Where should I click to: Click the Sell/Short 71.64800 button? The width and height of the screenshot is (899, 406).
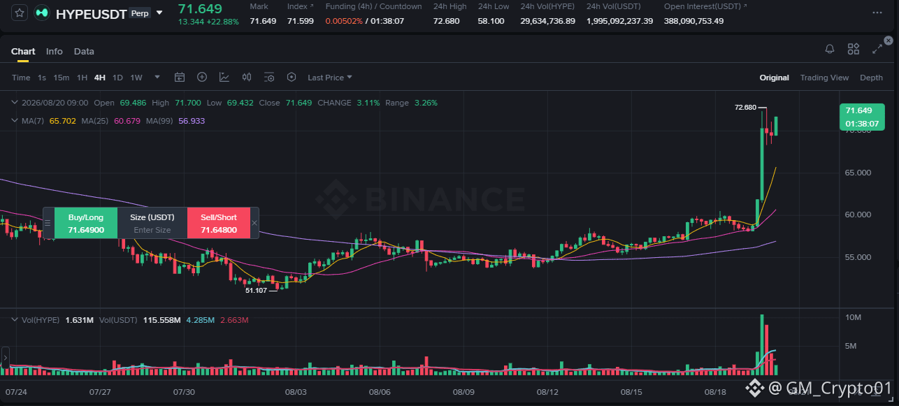coord(219,223)
